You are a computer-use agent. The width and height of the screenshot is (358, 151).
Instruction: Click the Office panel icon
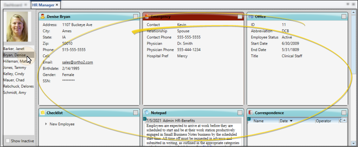click(251, 16)
